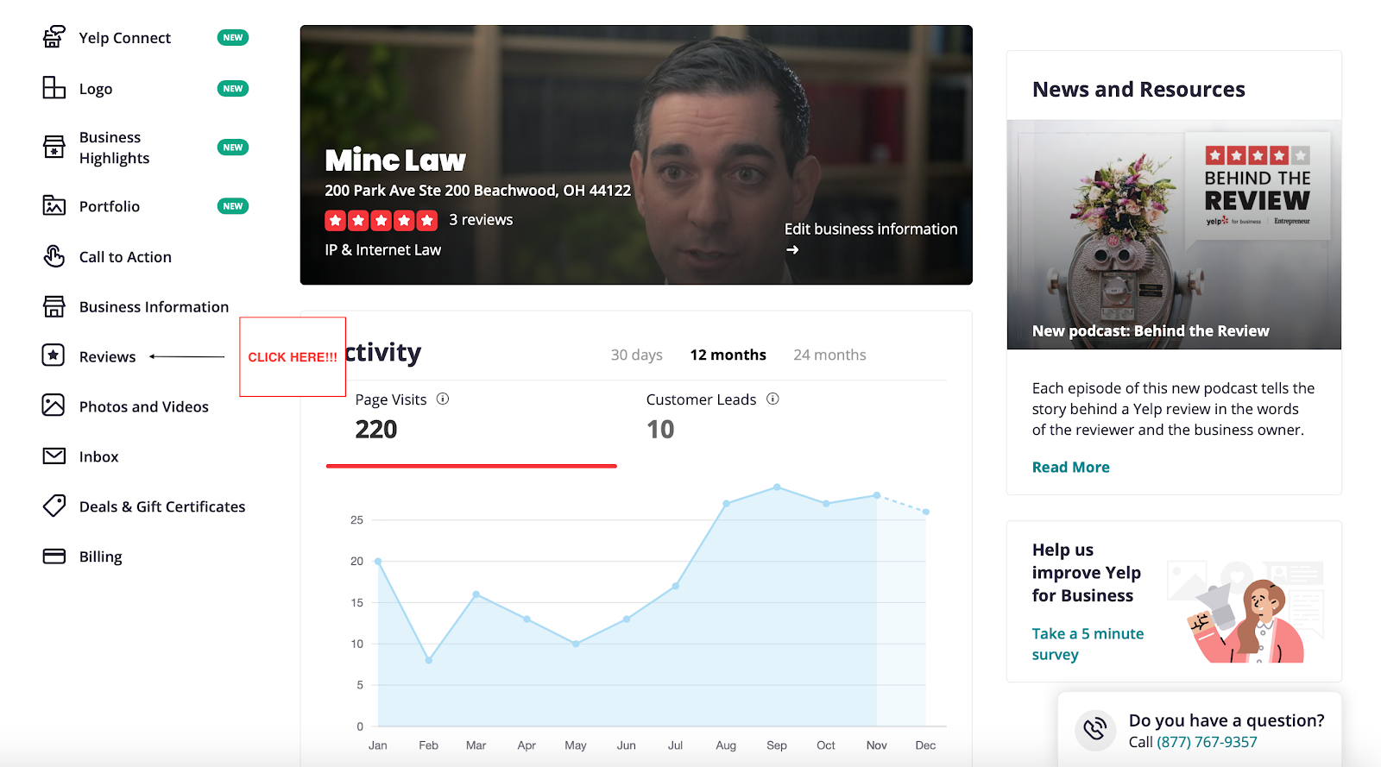The height and width of the screenshot is (767, 1381).
Task: Click the Logo sidebar icon
Action: coord(54,88)
